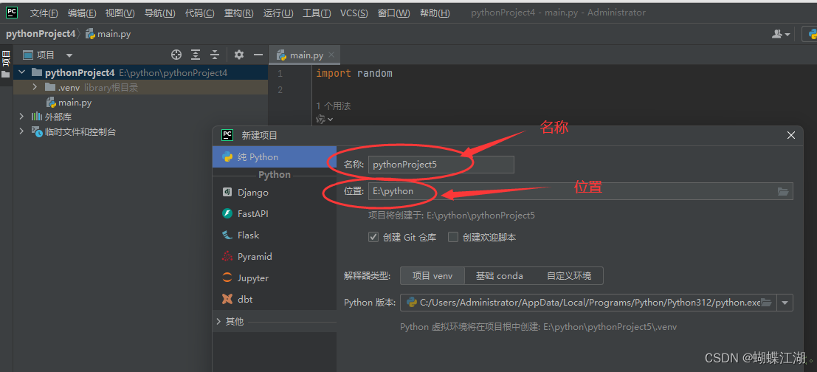Click the Python run configuration icon at top right
This screenshot has height=372, width=817.
(x=811, y=35)
